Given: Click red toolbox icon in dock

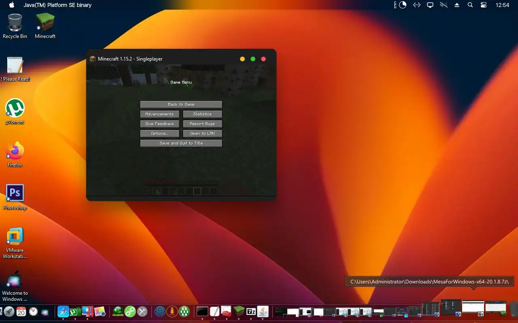Looking at the screenshot, I should click(x=227, y=312).
